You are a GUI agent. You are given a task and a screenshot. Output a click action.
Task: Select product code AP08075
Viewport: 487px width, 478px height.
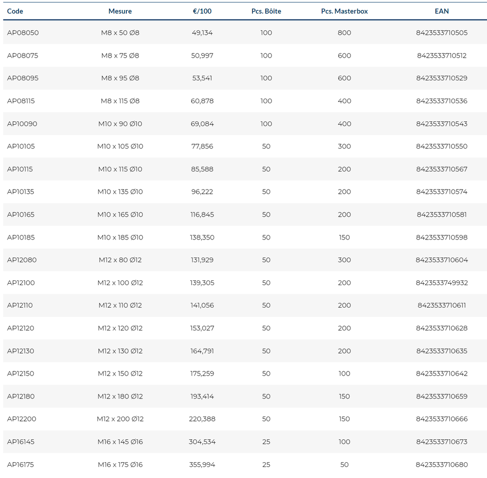(x=22, y=56)
